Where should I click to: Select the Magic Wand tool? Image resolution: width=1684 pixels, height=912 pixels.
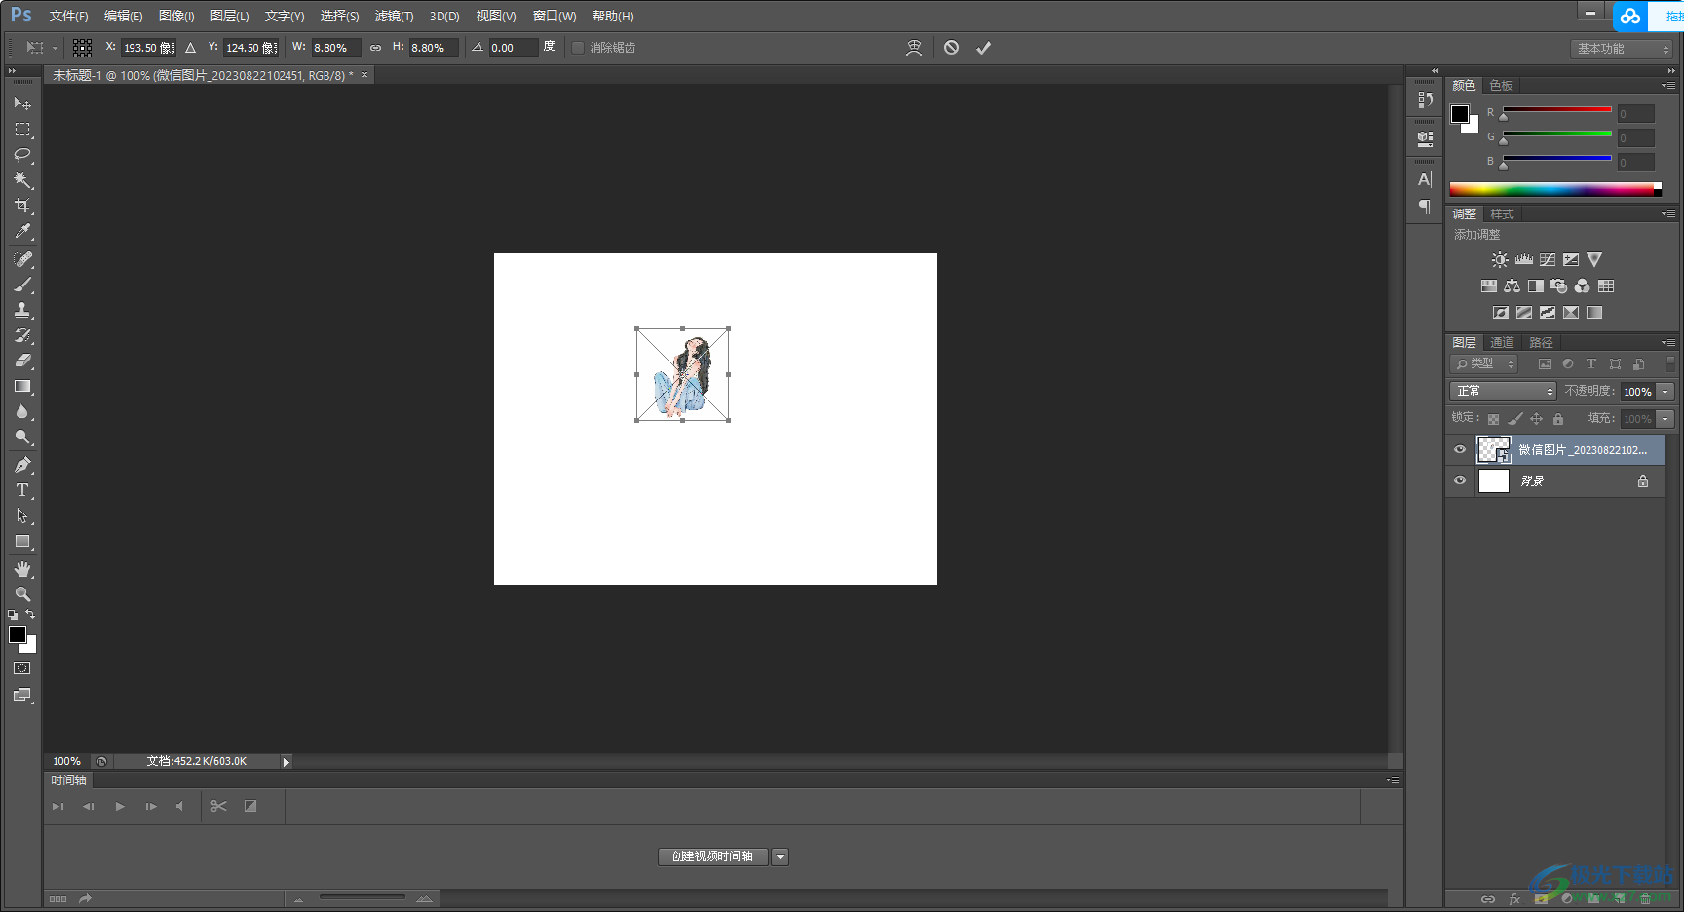tap(22, 179)
